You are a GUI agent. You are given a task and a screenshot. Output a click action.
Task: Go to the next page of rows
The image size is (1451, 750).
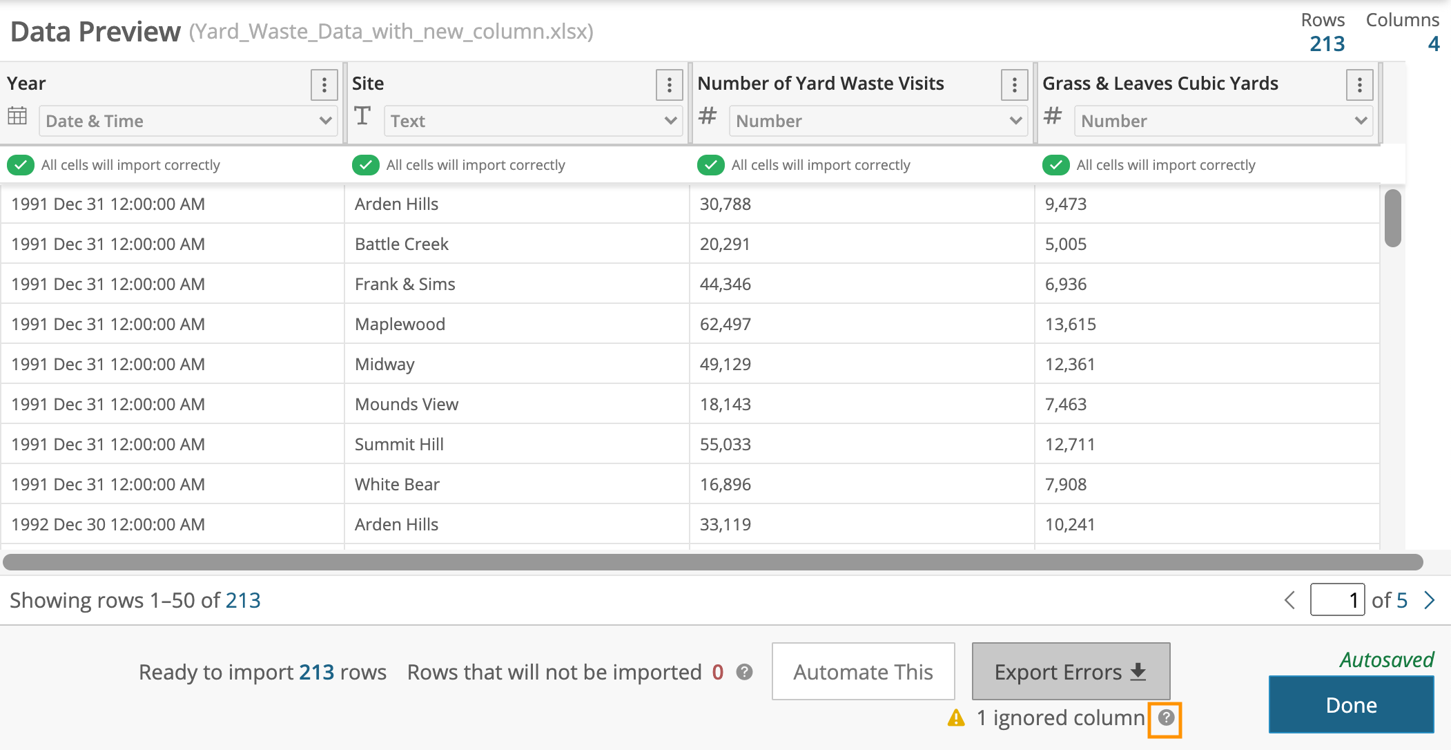pyautogui.click(x=1430, y=600)
